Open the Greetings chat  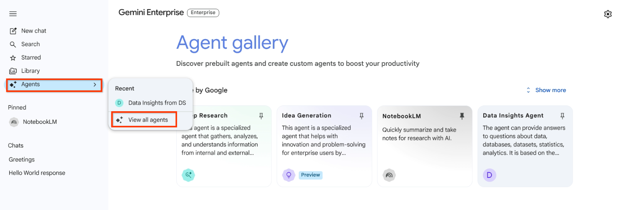22,160
